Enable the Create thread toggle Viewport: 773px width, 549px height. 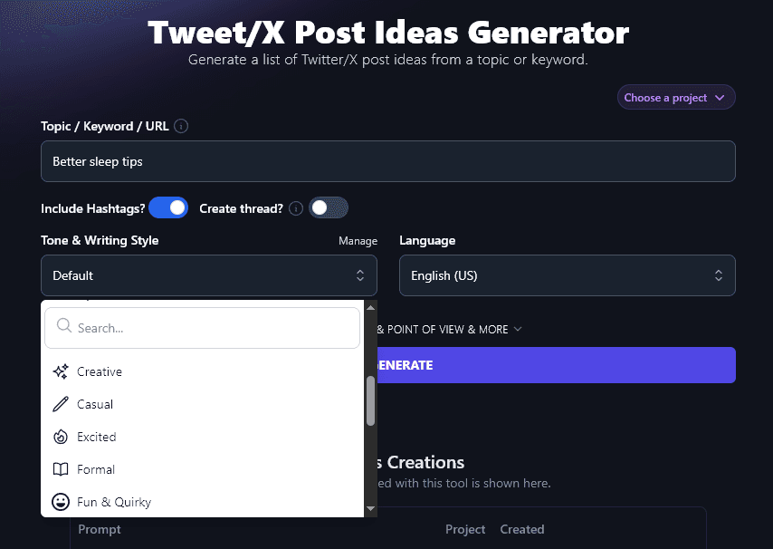coord(329,207)
